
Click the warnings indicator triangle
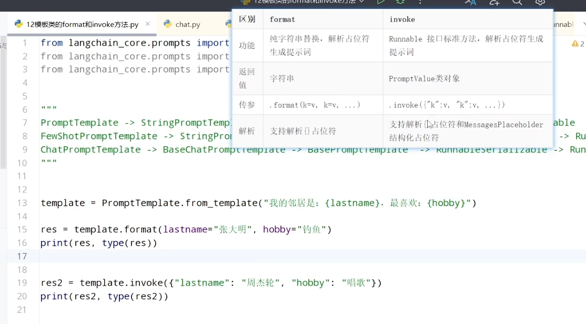tap(575, 44)
